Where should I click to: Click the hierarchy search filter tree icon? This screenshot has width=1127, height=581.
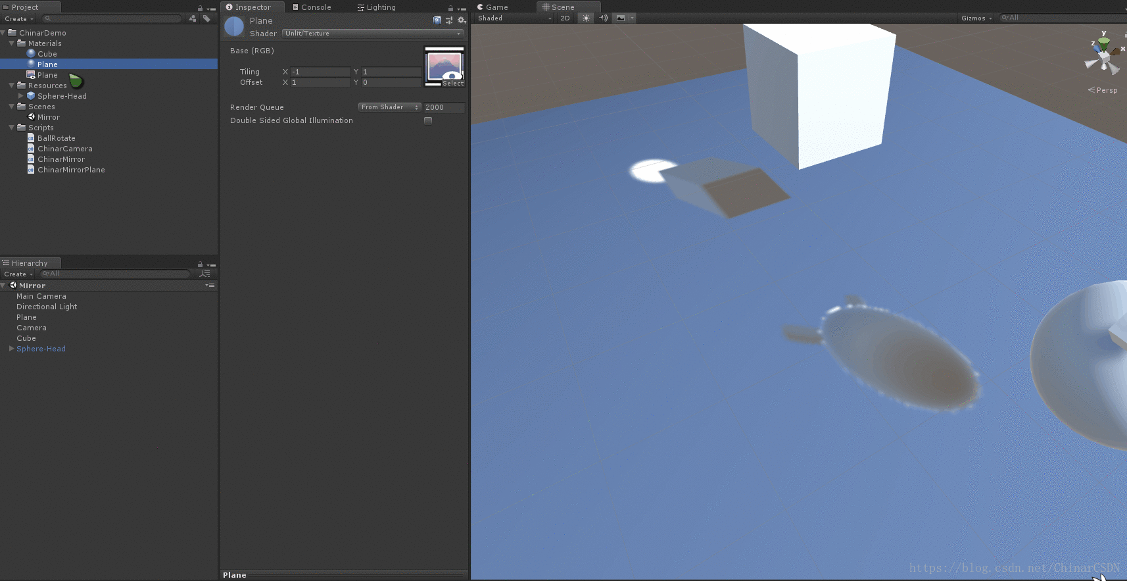[x=205, y=274]
